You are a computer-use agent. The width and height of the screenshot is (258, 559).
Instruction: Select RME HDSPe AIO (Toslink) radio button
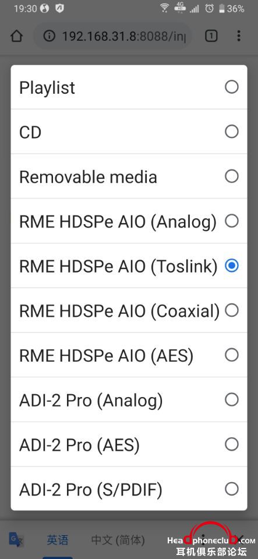tap(232, 266)
